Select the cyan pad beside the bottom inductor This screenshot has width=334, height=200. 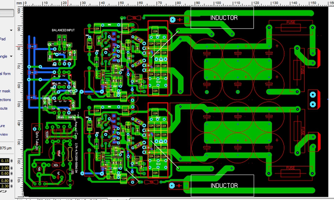coord(172,185)
